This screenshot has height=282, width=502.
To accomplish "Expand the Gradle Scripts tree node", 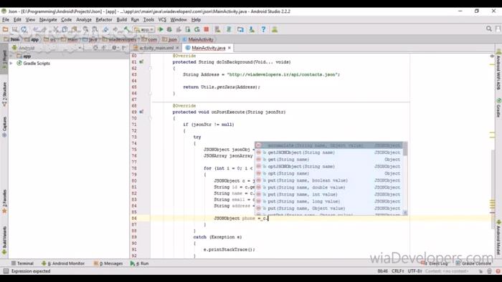I will (x=11, y=63).
